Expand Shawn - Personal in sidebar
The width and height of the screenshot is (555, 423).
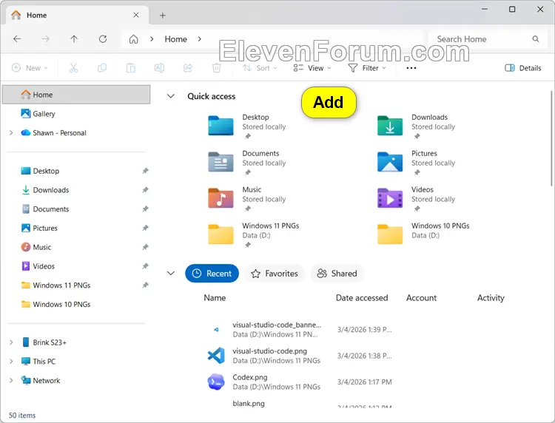11,132
